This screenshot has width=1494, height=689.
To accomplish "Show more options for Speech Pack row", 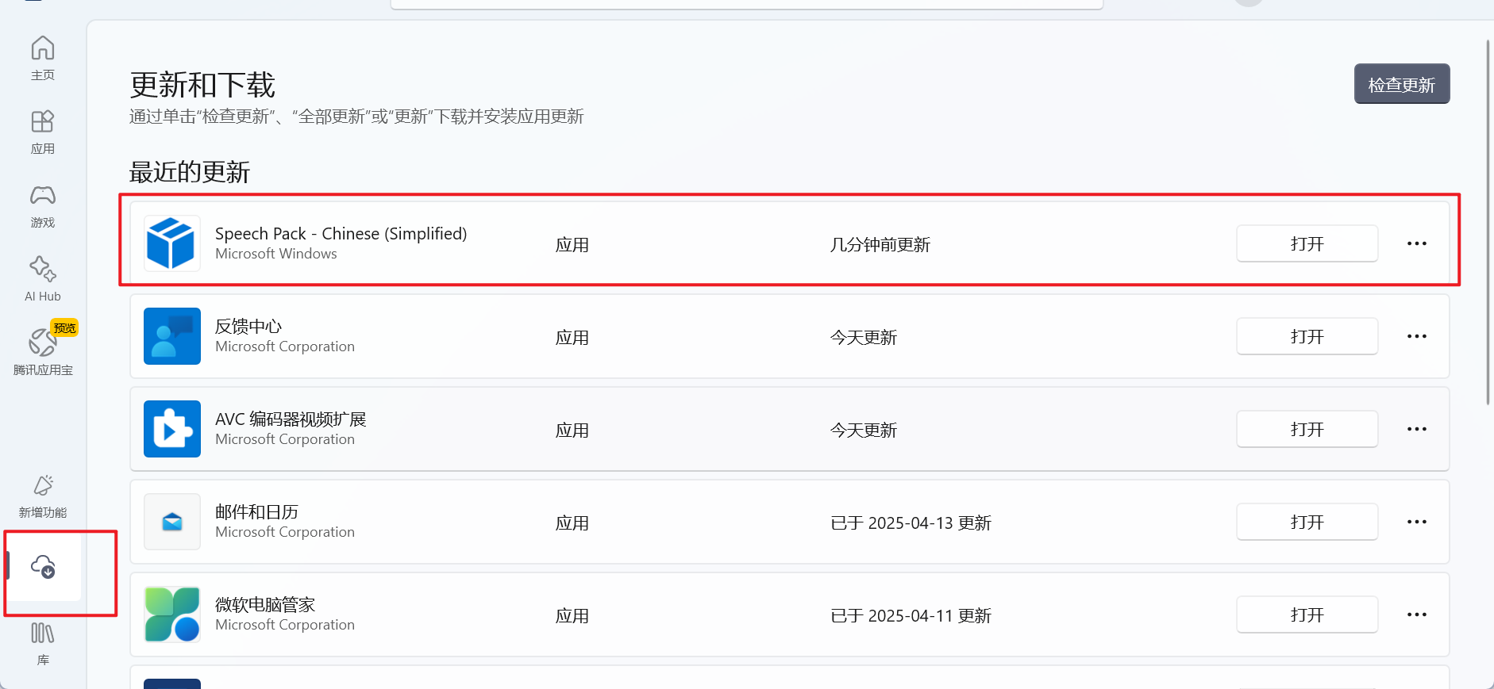I will 1417,243.
